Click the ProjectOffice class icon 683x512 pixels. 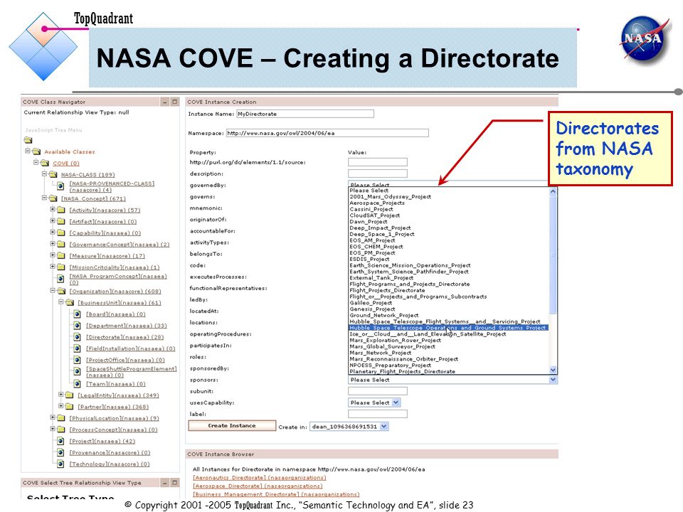(78, 360)
